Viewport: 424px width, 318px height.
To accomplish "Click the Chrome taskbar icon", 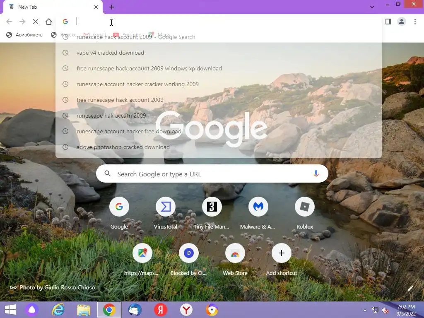I will pyautogui.click(x=109, y=310).
